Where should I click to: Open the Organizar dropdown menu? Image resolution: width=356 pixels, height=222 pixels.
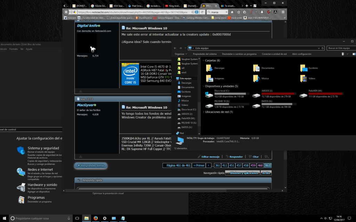coord(181,54)
